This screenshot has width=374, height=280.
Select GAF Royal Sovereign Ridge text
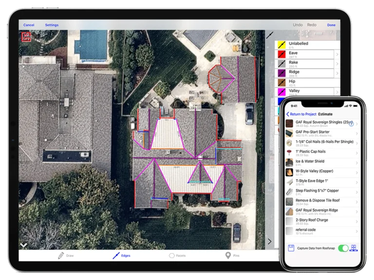click(317, 210)
